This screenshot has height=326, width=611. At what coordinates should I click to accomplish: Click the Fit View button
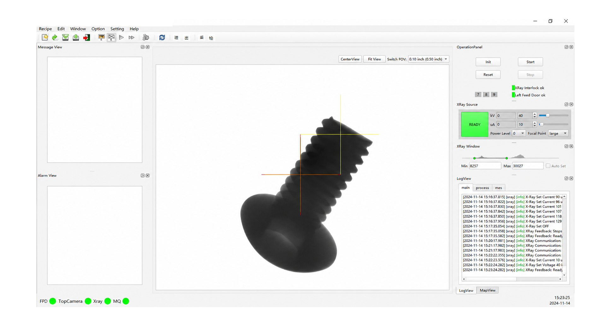click(x=374, y=59)
